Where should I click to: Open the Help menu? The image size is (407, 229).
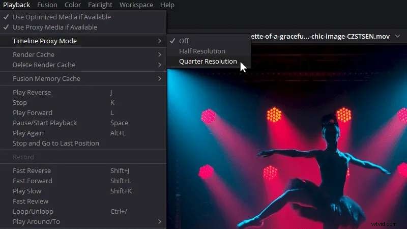(167, 5)
